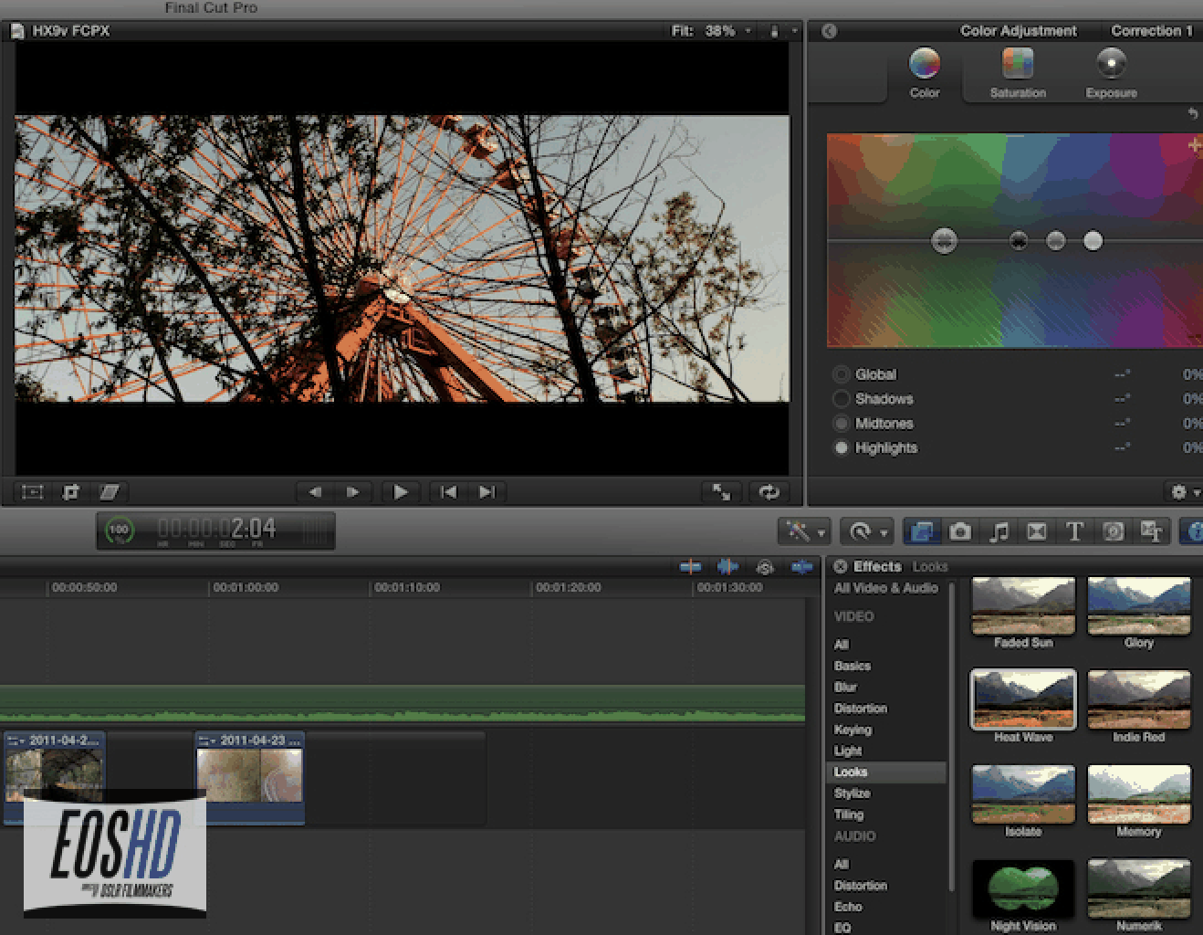Enter full screen viewer mode
Screen dimensions: 1203x935
point(721,492)
